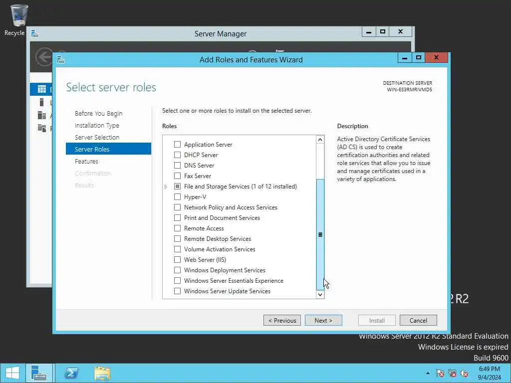The image size is (511, 383).
Task: Click the speaker volume tray icon
Action: tap(464, 373)
